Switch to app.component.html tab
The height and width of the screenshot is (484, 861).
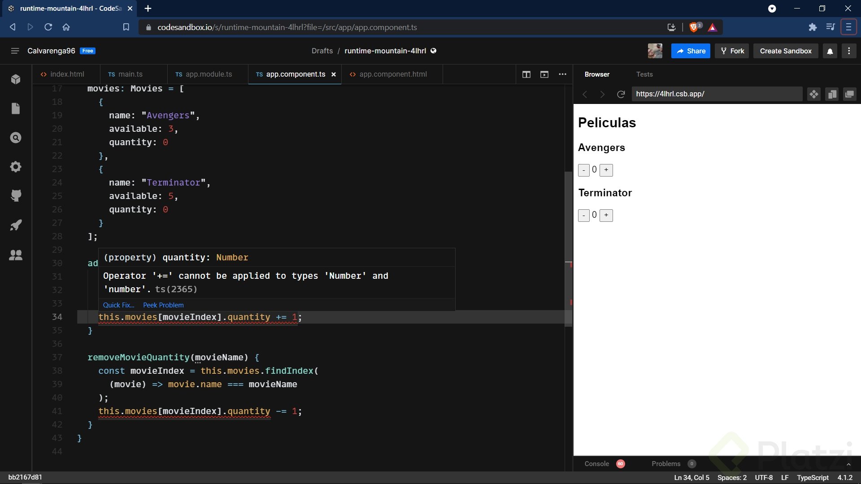click(x=392, y=74)
